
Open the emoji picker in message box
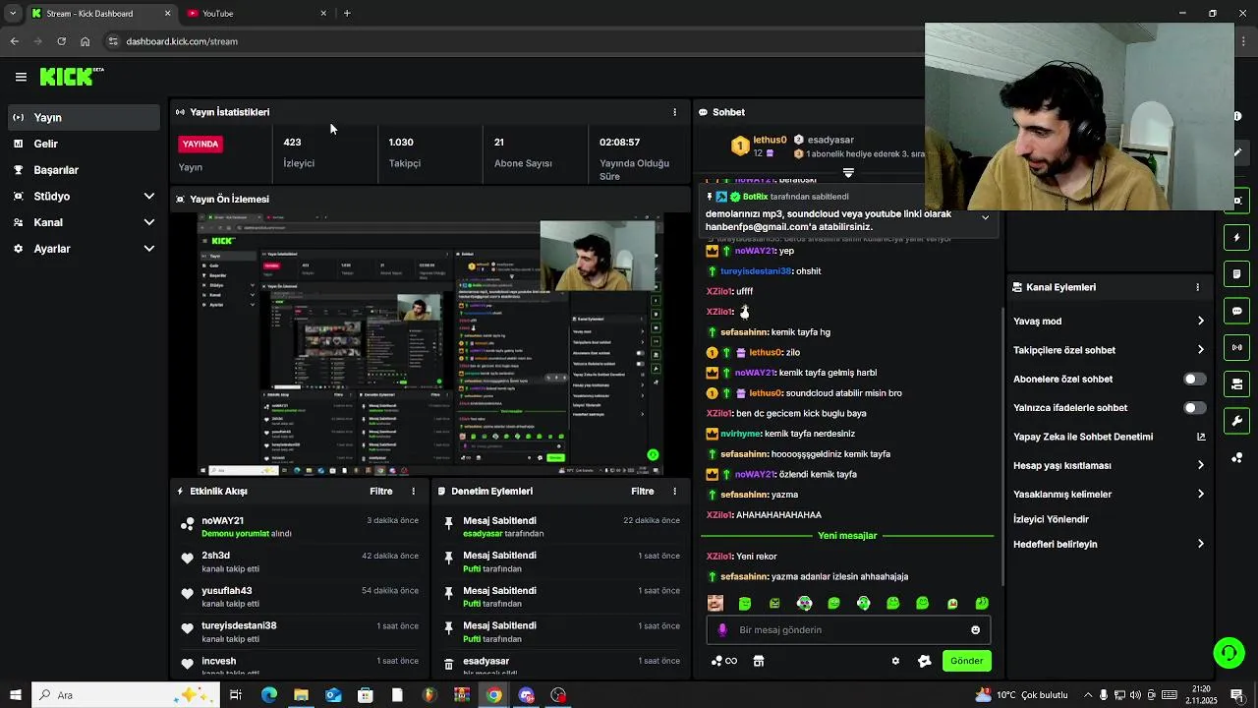tap(976, 630)
